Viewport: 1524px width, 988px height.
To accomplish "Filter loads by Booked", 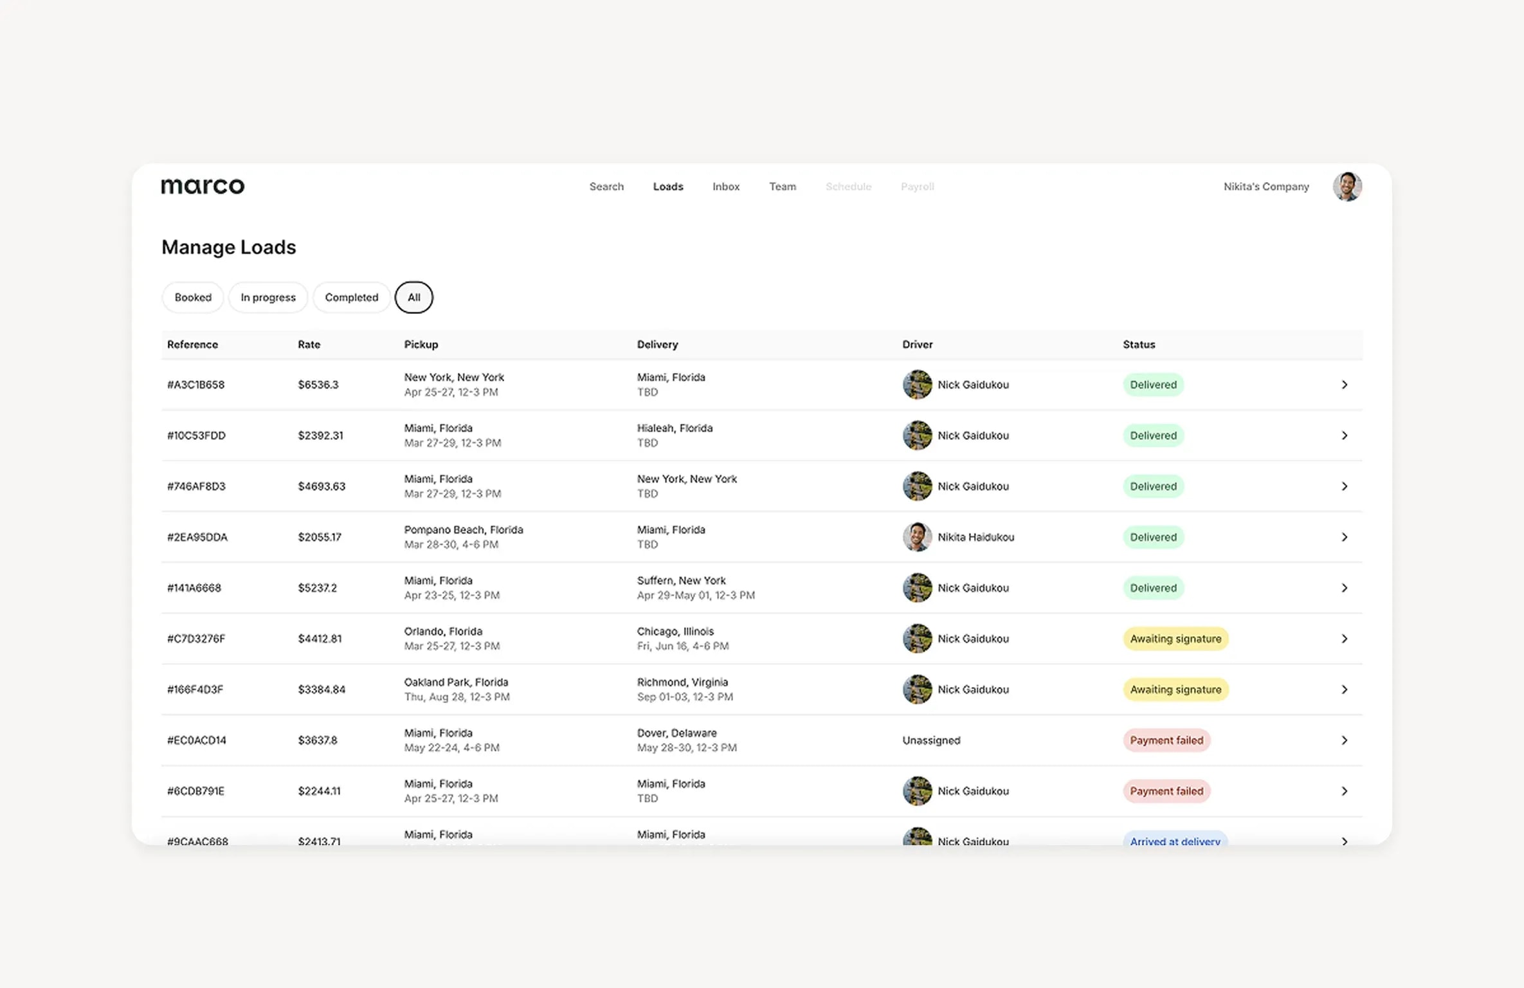I will (x=193, y=297).
